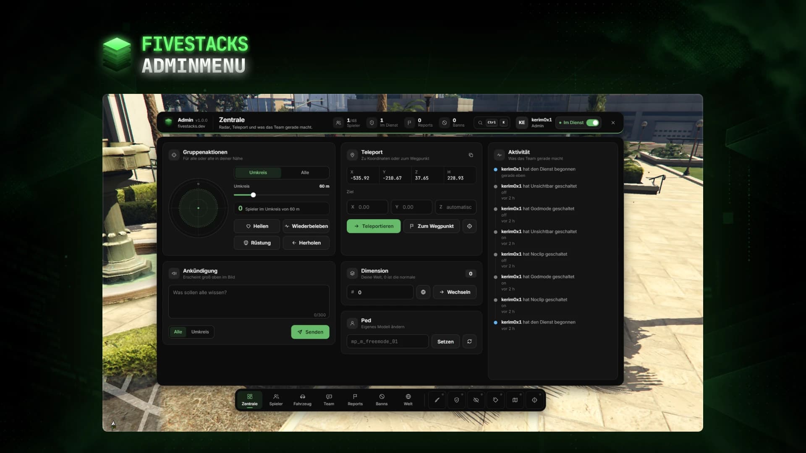
Task: Click the green Teleportieren button
Action: (x=374, y=226)
